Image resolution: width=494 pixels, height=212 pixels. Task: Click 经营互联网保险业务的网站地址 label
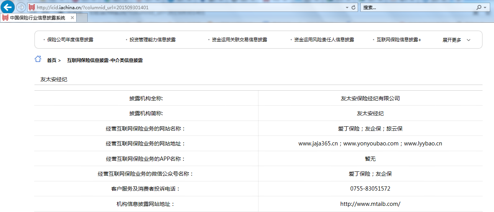(146, 144)
